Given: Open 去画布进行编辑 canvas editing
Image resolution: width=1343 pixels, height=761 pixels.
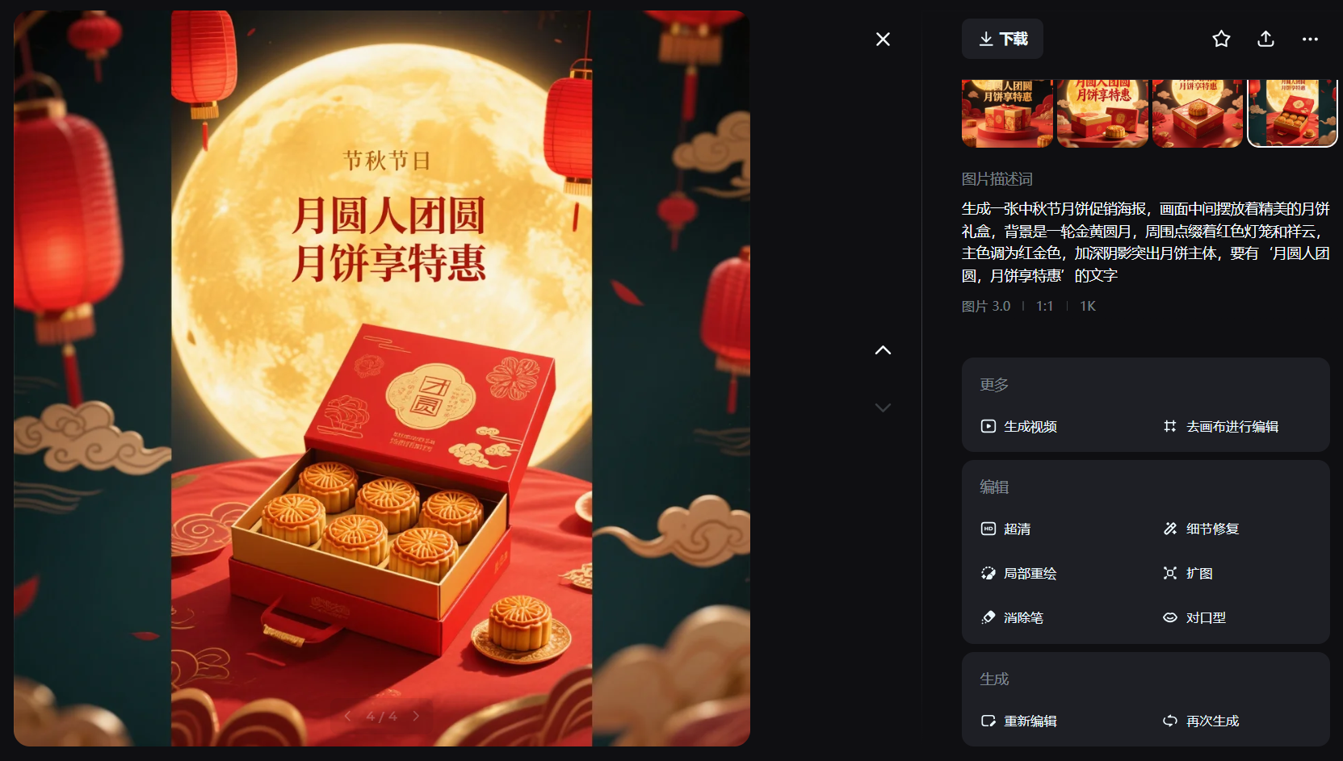Looking at the screenshot, I should (x=1220, y=426).
